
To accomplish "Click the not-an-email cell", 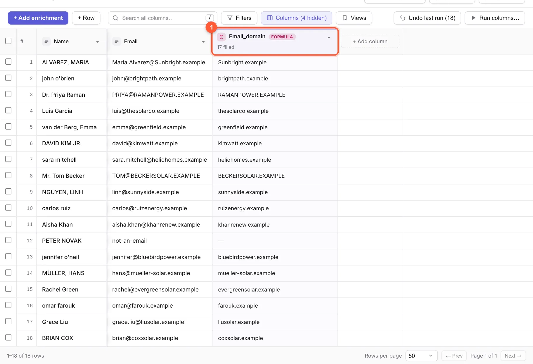I will pyautogui.click(x=160, y=241).
